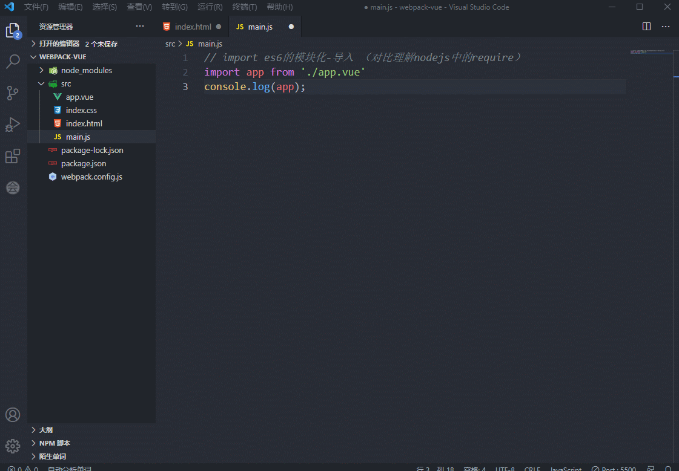
Task: Click Port : 5500 in status bar
Action: click(614, 469)
